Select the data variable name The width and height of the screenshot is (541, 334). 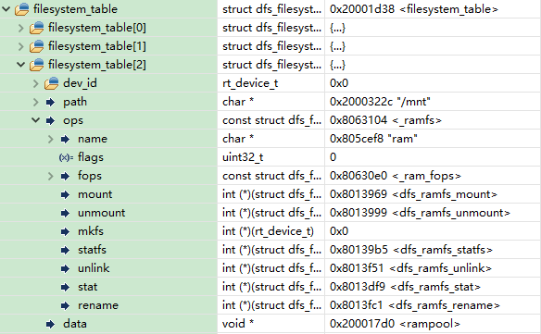(74, 324)
